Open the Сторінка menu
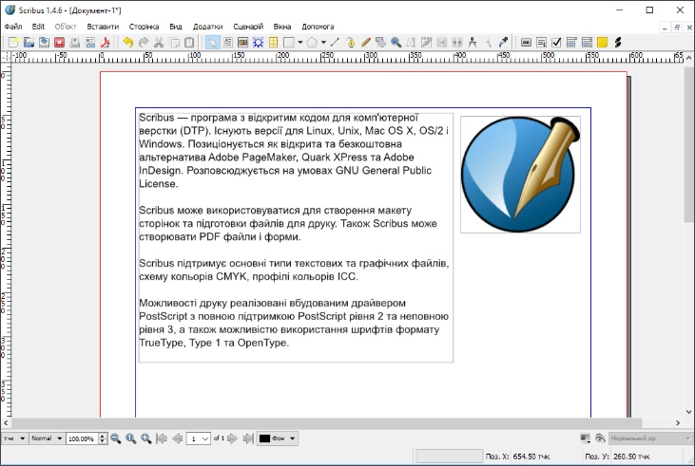Viewport: 695px width, 466px height. pos(145,27)
